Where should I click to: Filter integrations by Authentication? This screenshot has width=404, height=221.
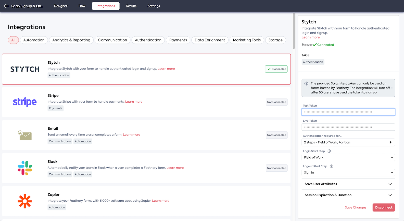[148, 40]
